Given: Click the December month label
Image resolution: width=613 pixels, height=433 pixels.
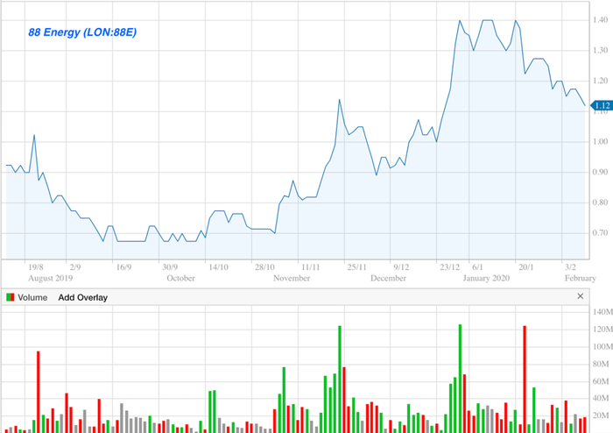Looking at the screenshot, I should point(388,278).
